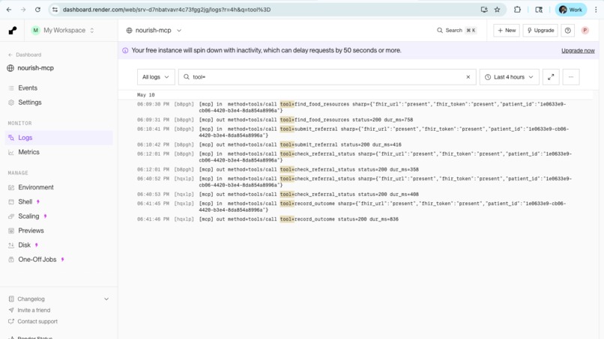Open the global Search box

(456, 31)
